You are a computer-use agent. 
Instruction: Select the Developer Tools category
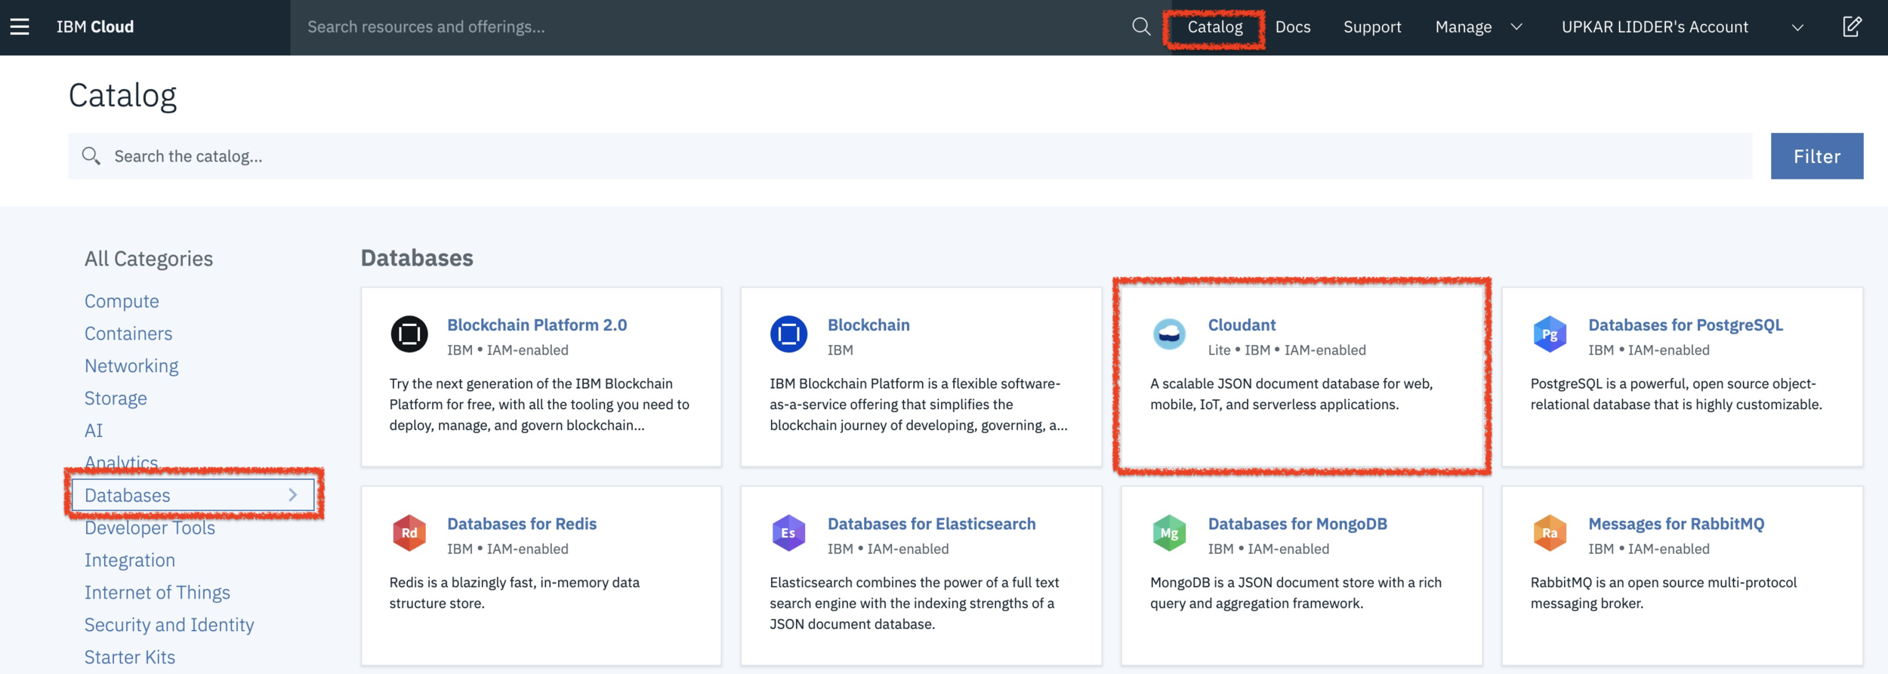150,528
